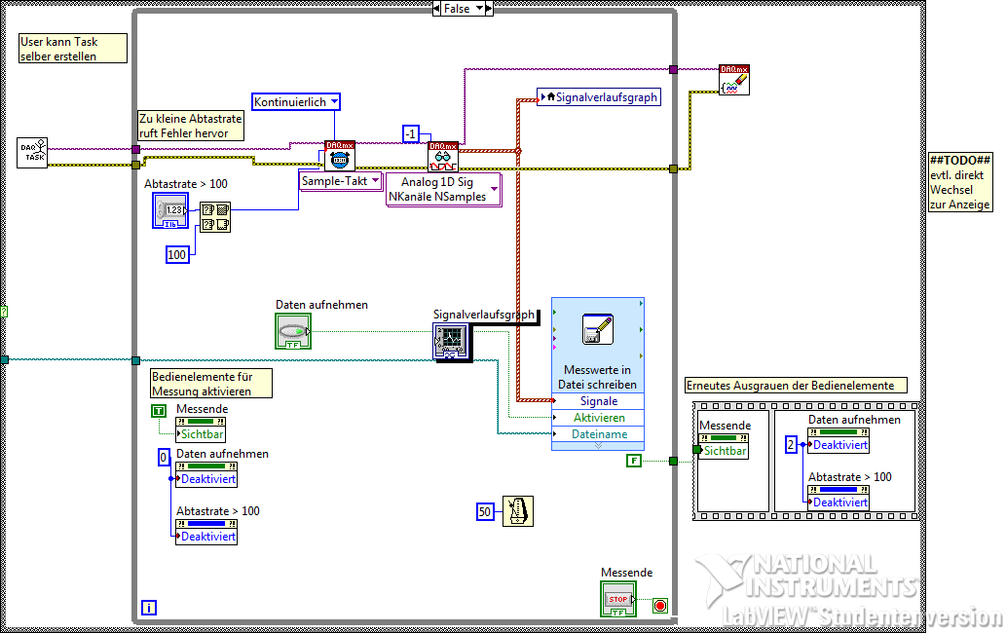Select the User kann Task selber erstellen comment
The image size is (1006, 633).
[73, 49]
